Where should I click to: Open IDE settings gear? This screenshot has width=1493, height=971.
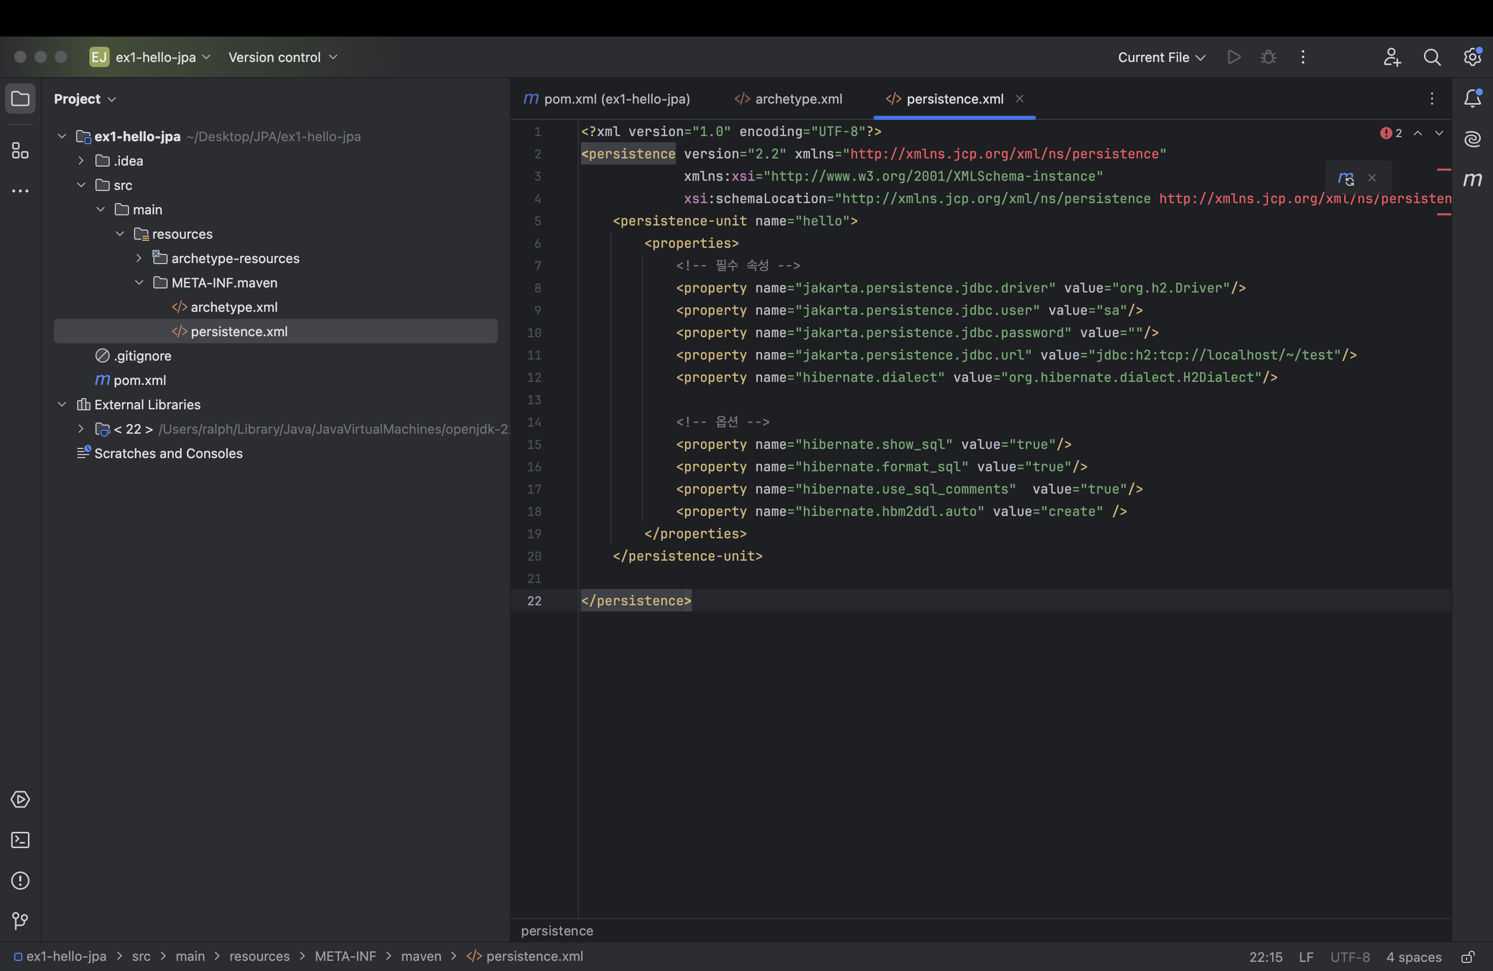pyautogui.click(x=1472, y=57)
